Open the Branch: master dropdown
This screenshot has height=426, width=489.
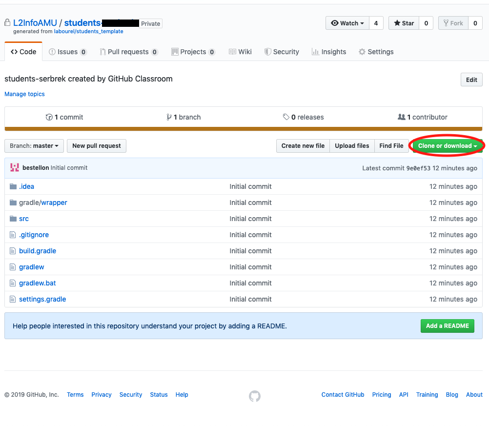34,146
